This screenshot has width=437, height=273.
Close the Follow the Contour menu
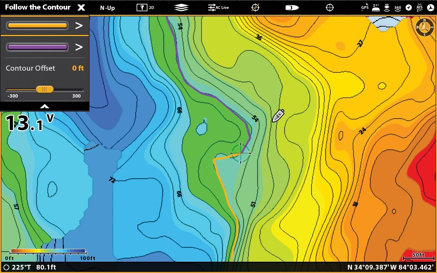click(x=81, y=8)
